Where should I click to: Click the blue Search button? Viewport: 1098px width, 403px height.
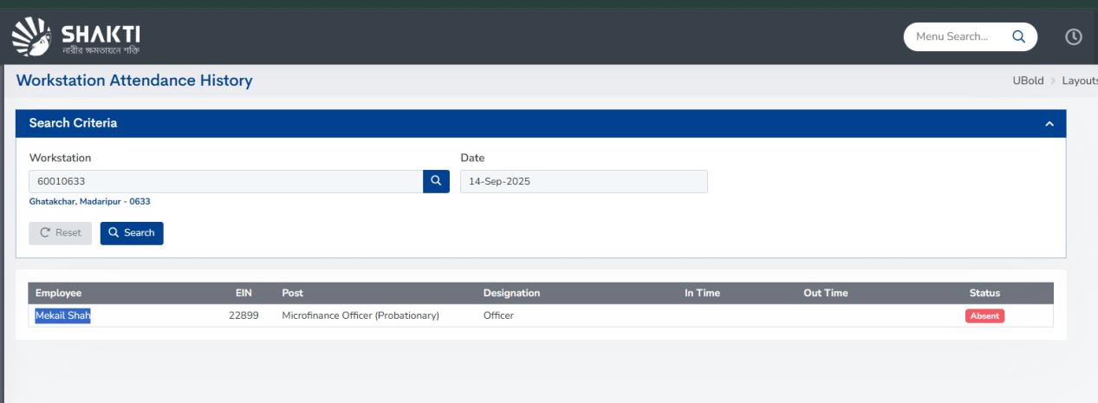tap(132, 233)
